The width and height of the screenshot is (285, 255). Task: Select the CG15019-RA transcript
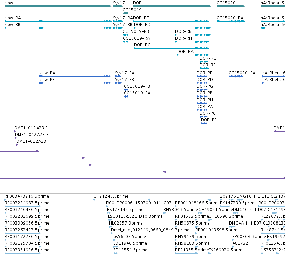125,42
